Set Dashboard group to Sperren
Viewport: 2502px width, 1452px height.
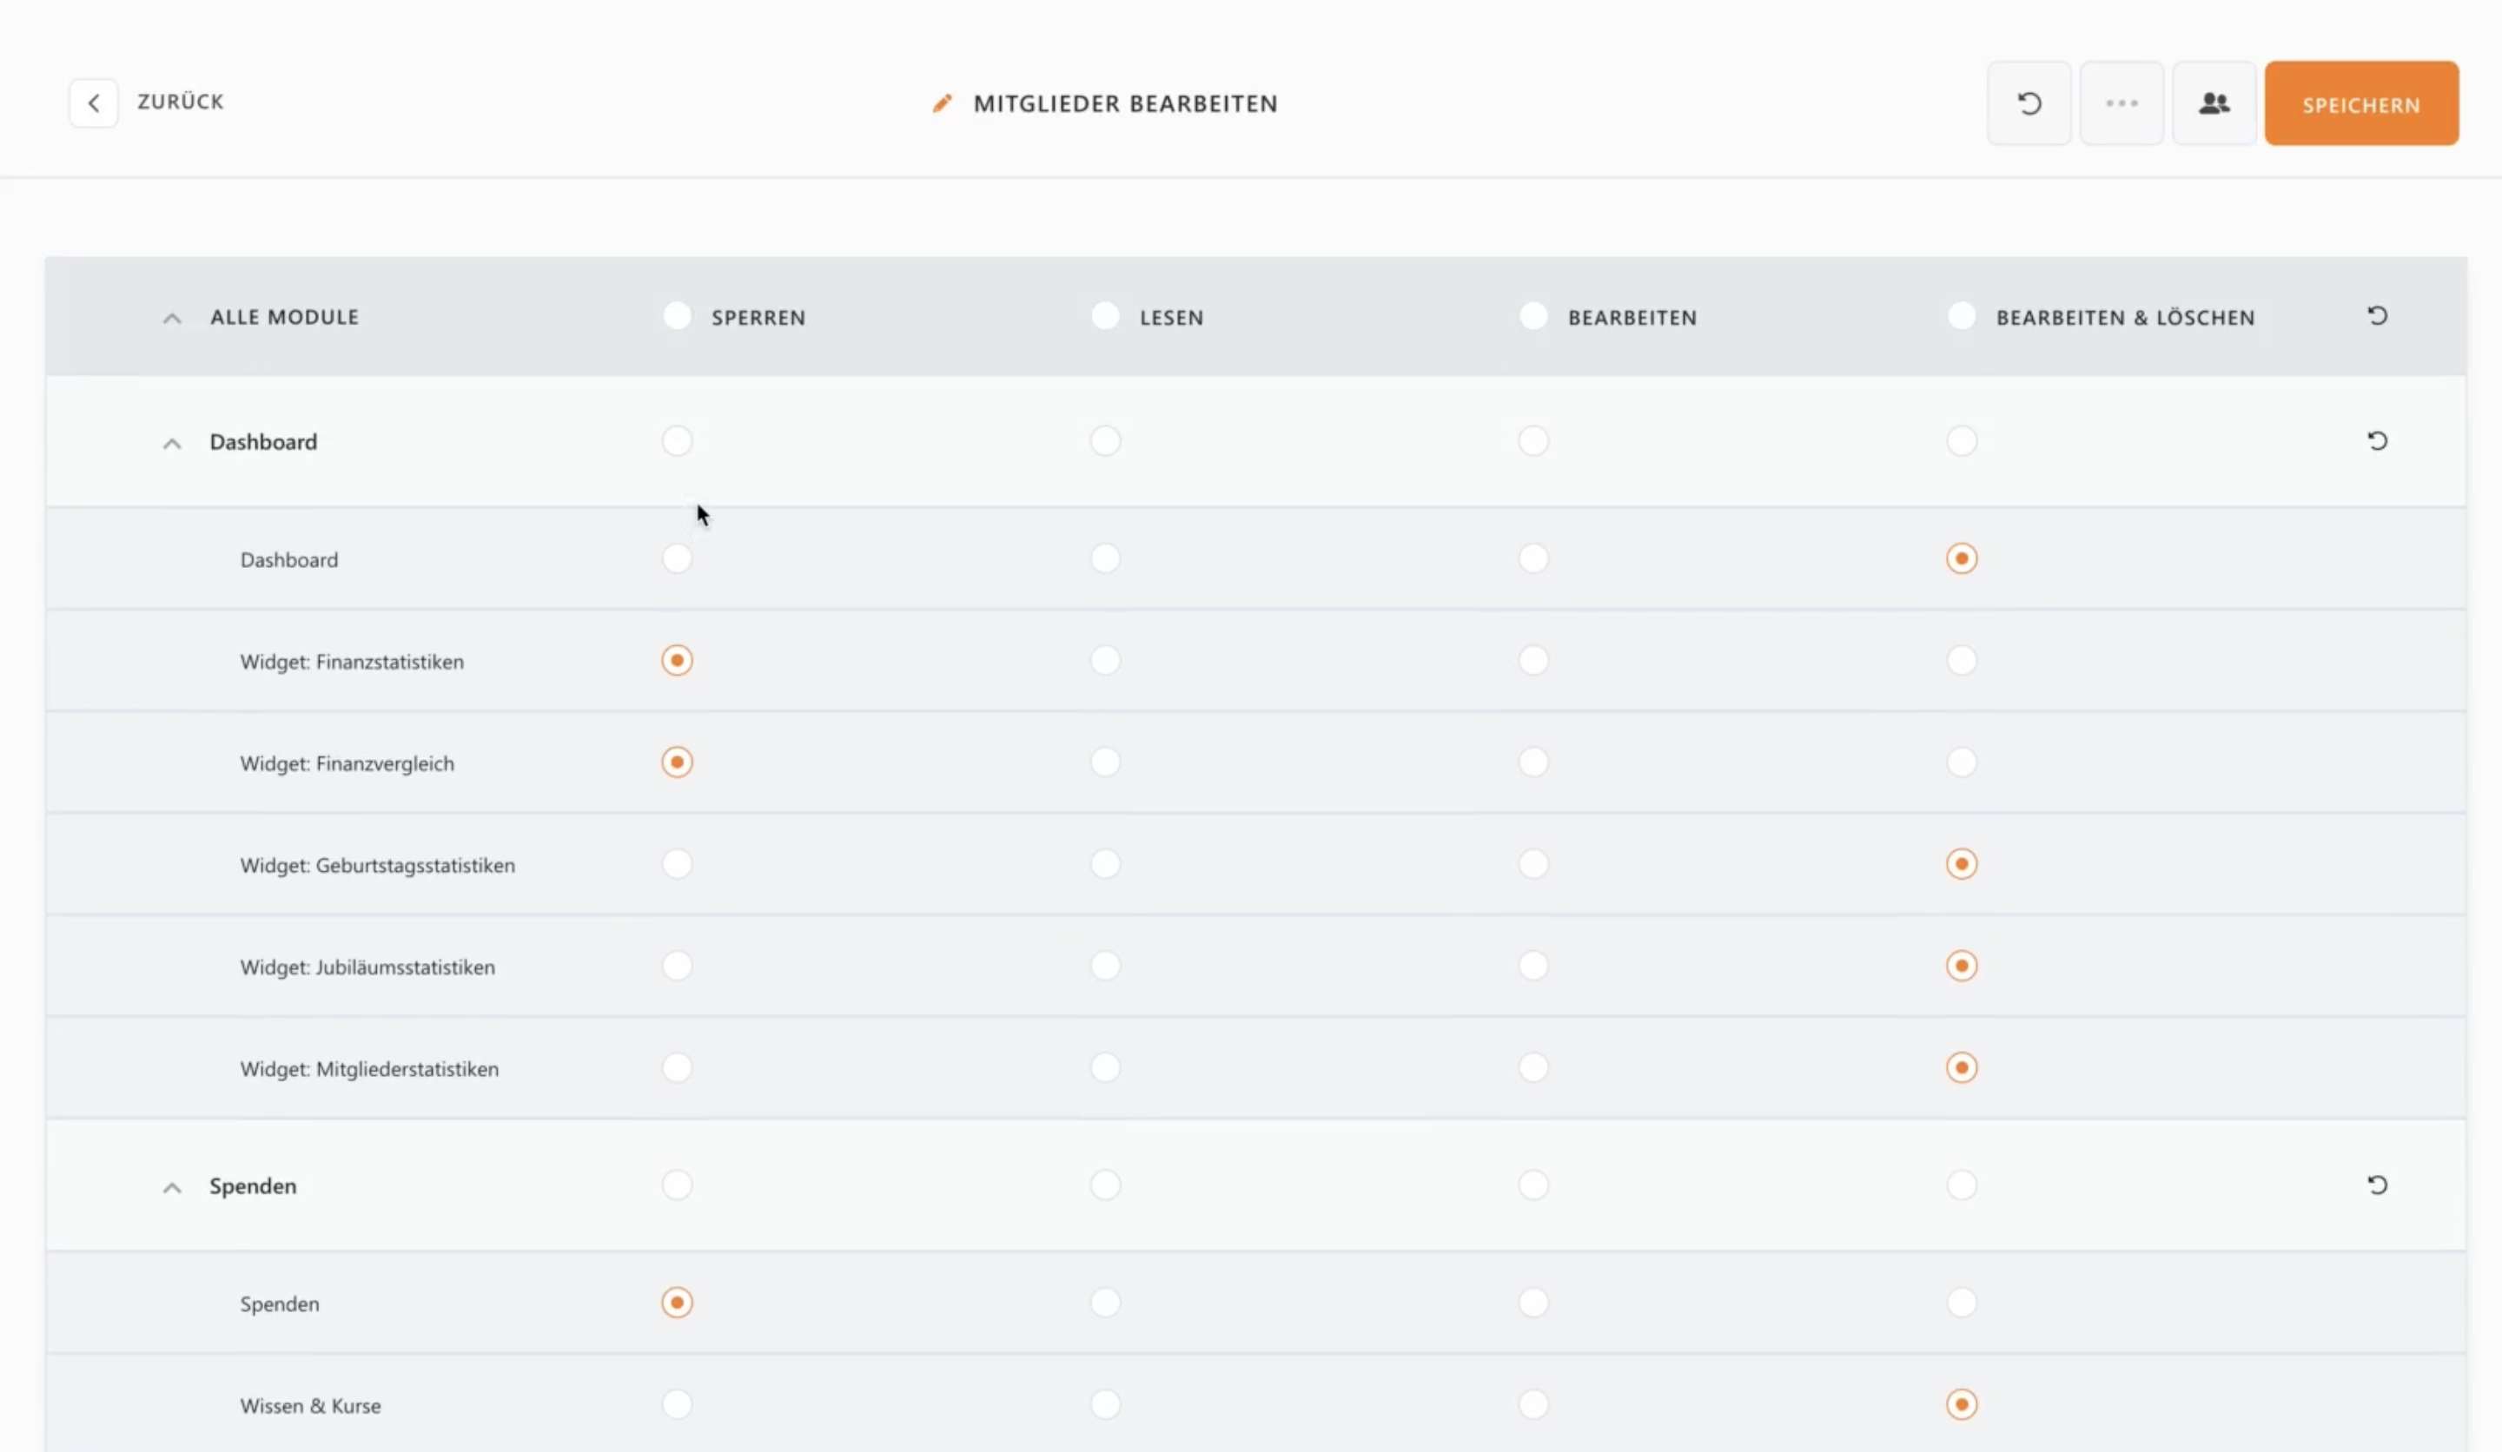pos(677,440)
